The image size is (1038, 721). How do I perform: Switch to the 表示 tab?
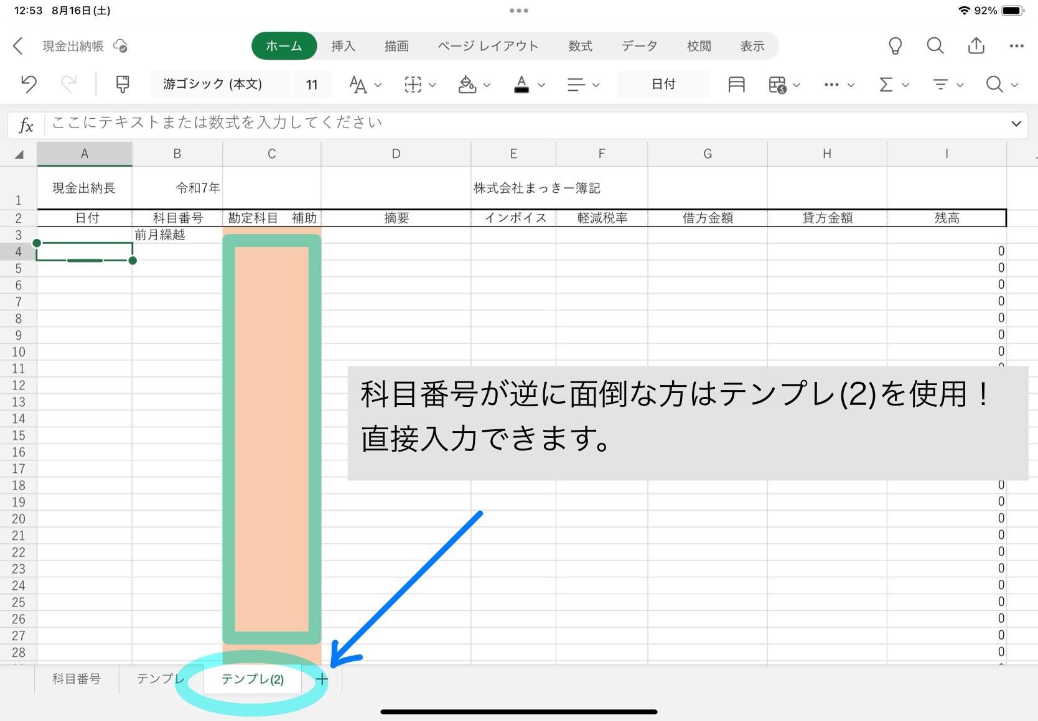[x=752, y=46]
